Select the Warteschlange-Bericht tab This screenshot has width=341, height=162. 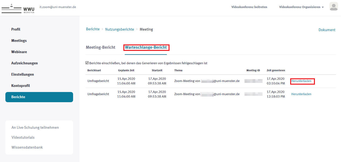point(146,47)
